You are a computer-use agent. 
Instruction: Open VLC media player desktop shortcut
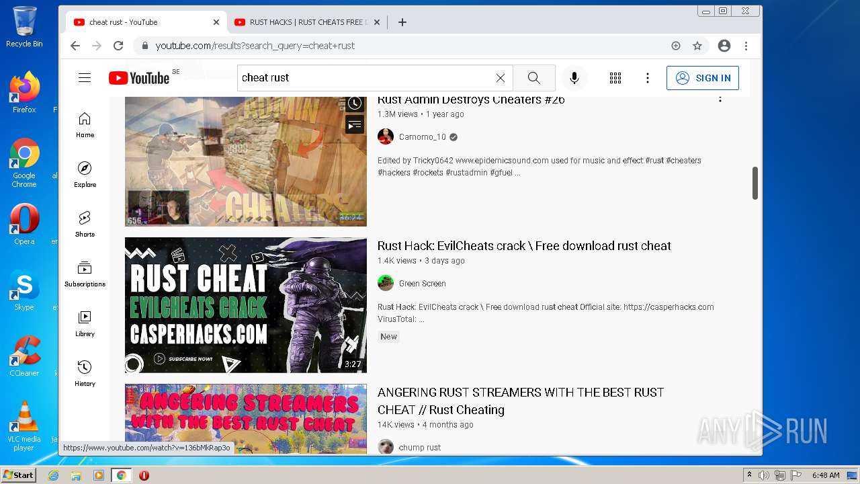24,426
